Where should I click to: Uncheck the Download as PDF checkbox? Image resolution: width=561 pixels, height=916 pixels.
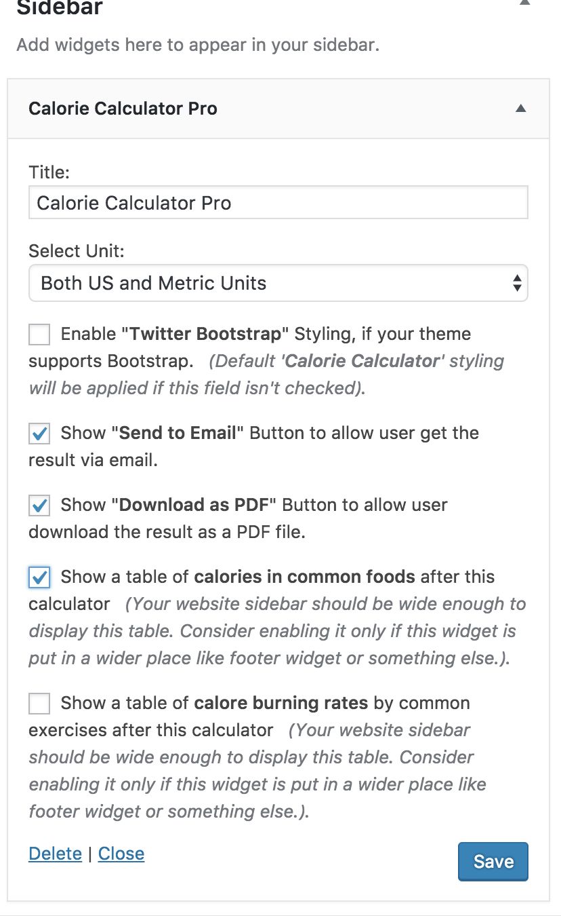click(39, 505)
